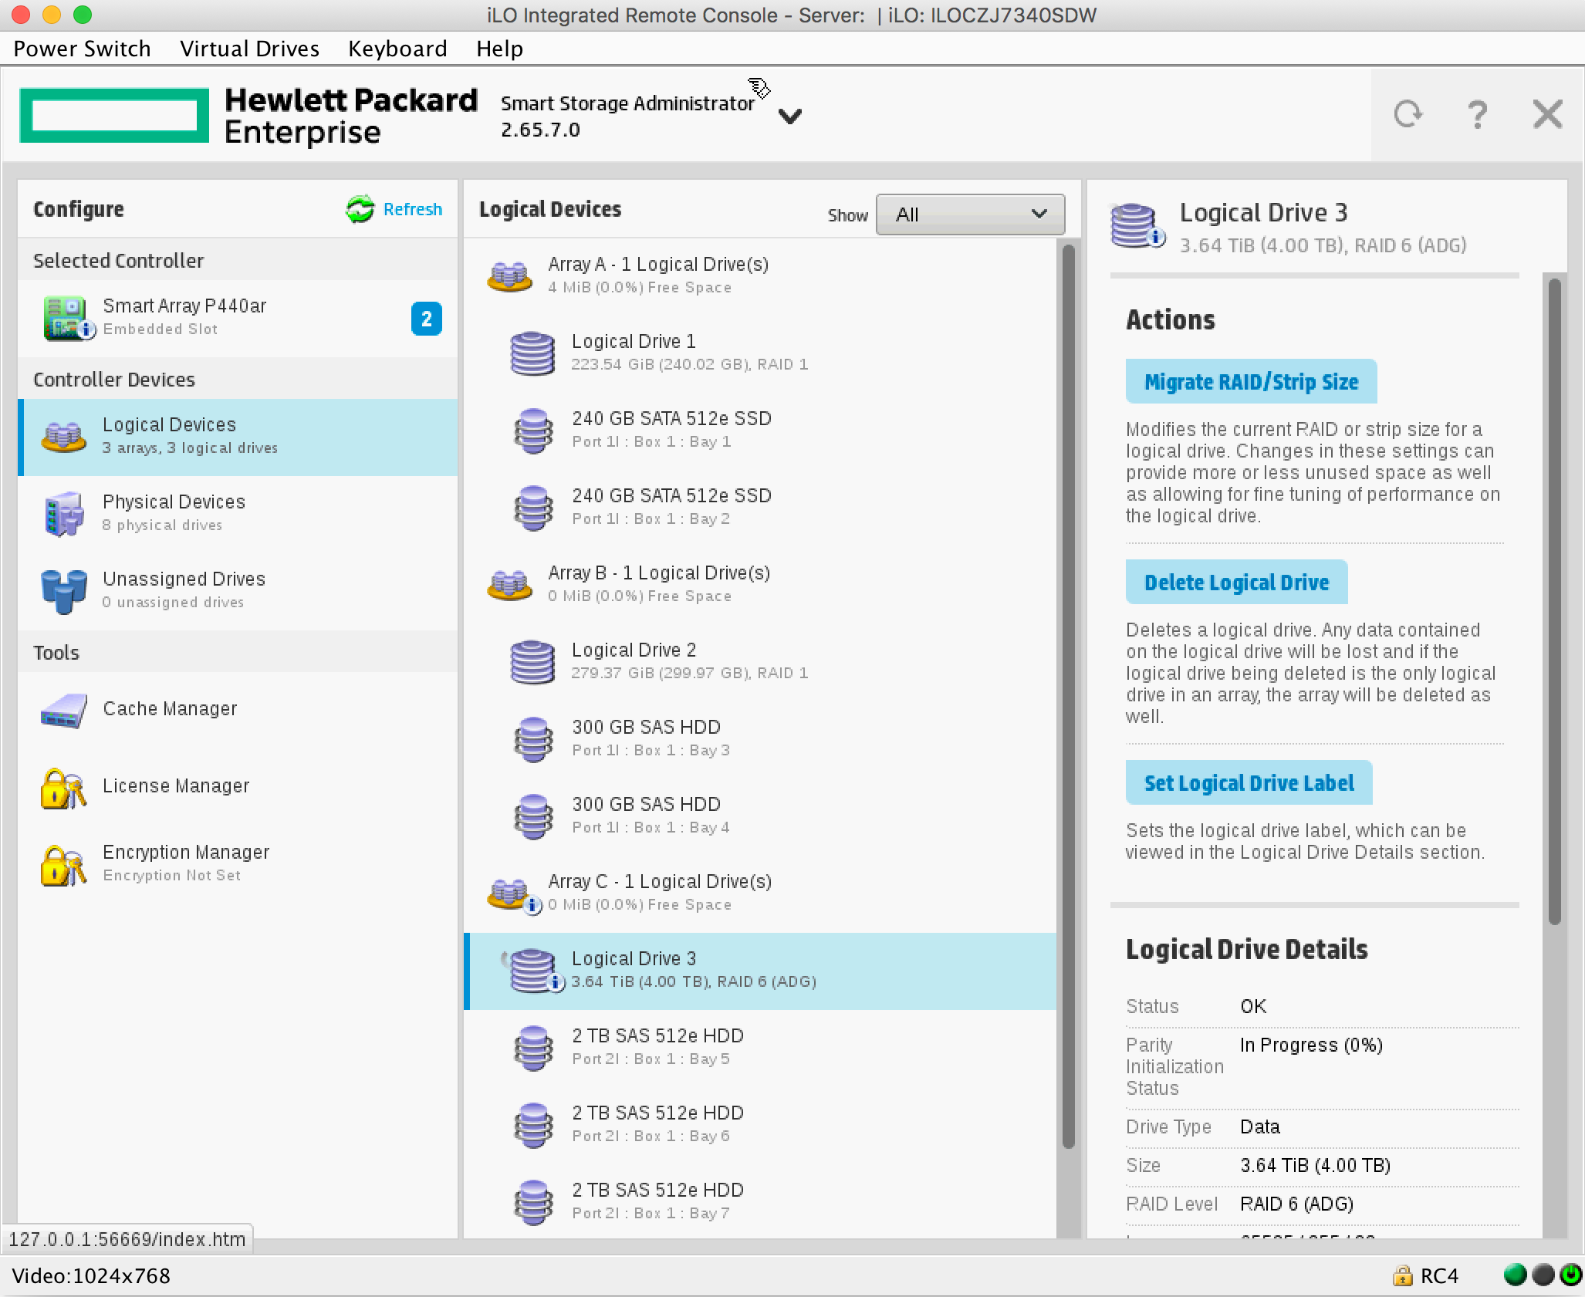Click the Delete Logical Drive button

point(1236,582)
